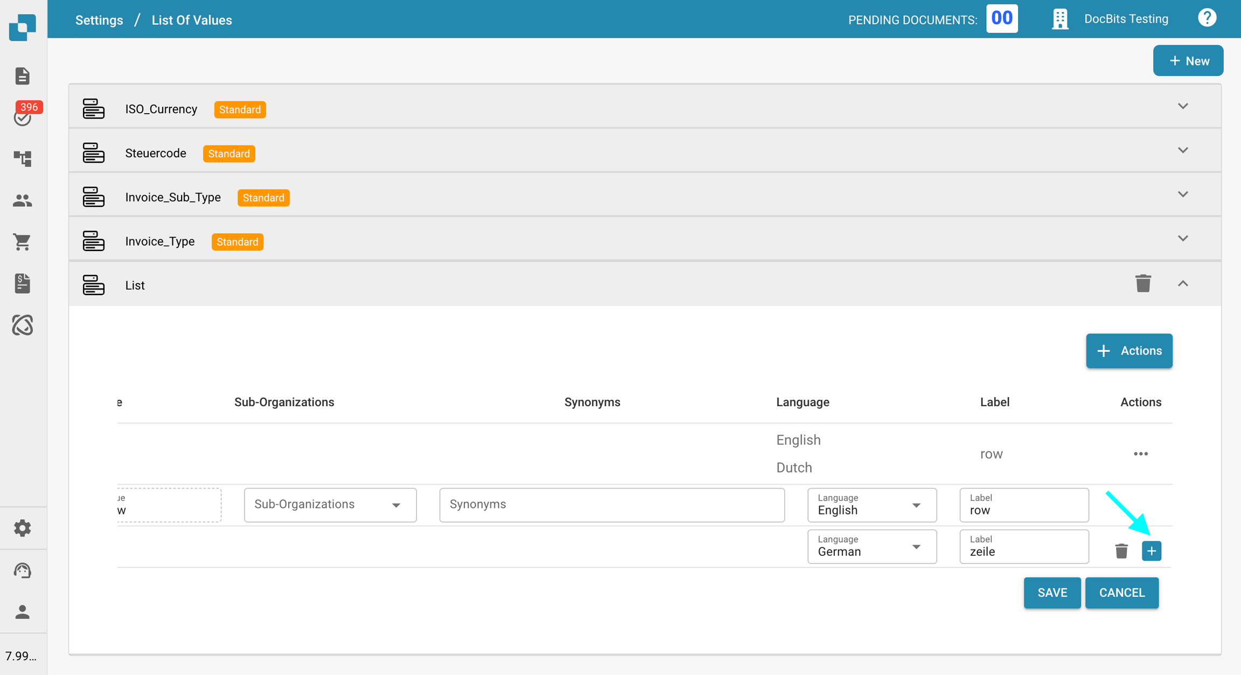1241x675 pixels.
Task: Expand the ISO_Currency list
Action: pyautogui.click(x=1183, y=107)
